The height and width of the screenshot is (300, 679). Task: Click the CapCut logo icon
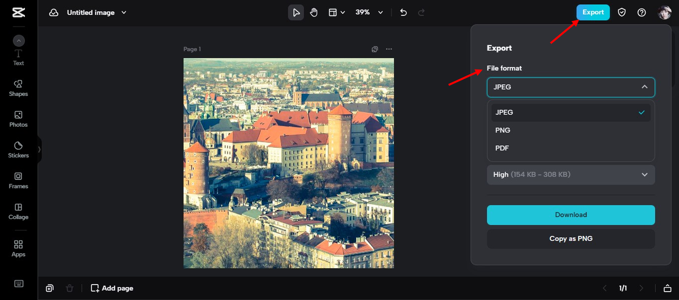click(x=19, y=13)
